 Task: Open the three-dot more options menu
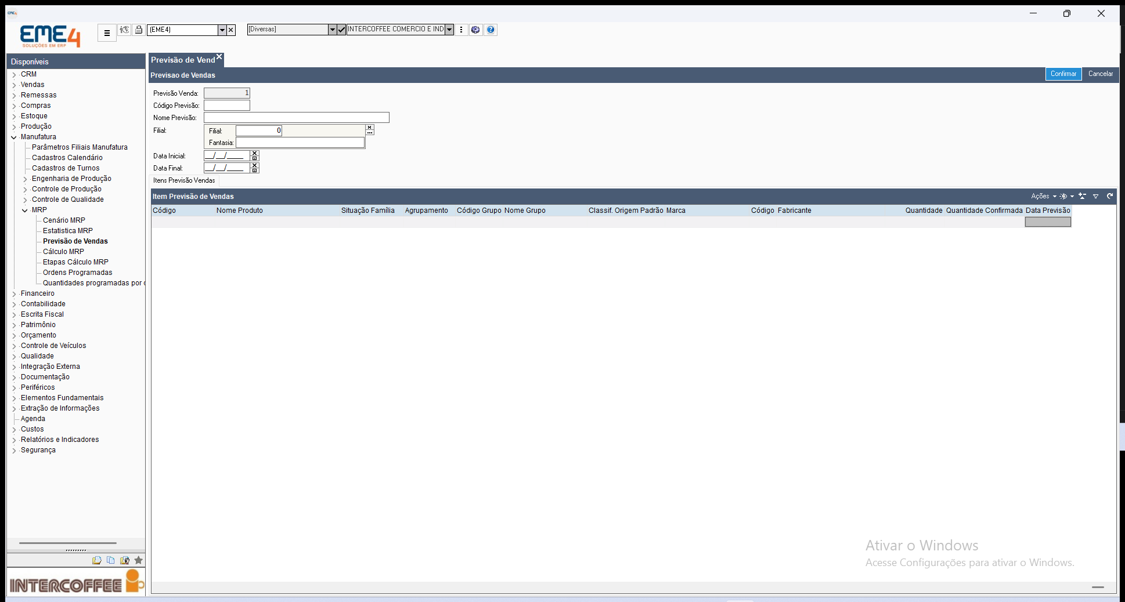coord(461,30)
